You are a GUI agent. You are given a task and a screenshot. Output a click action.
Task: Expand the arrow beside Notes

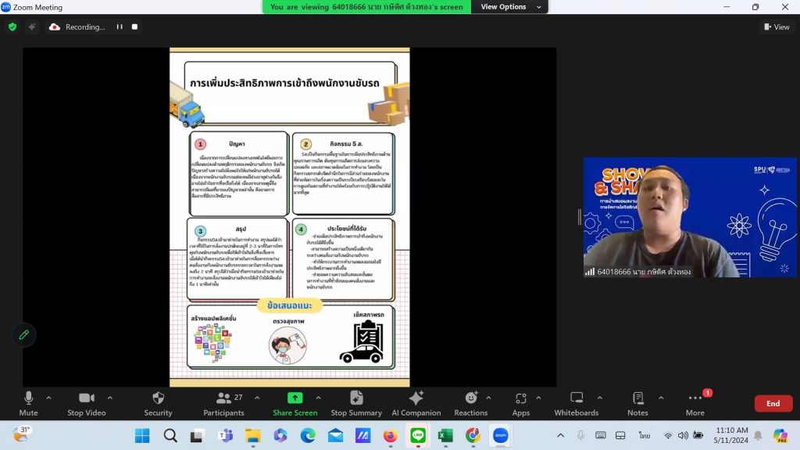pos(661,398)
